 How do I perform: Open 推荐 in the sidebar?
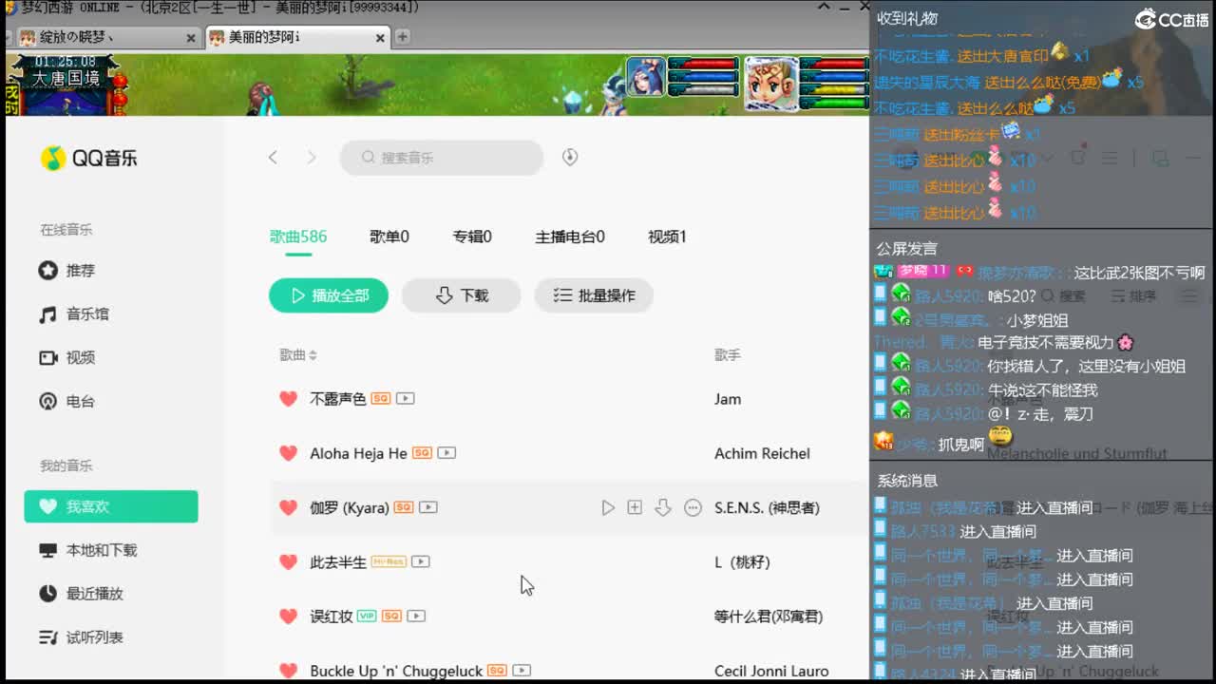(66, 271)
